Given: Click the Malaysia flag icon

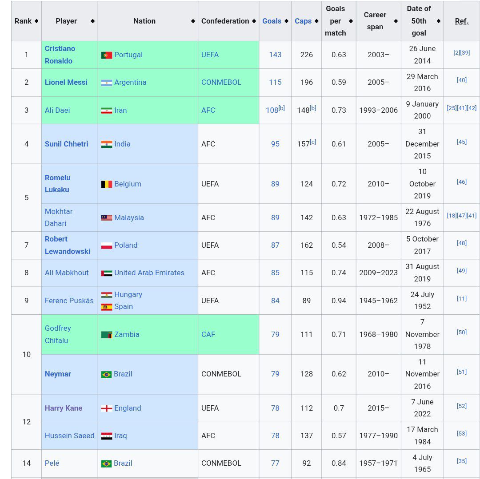Looking at the screenshot, I should 107,218.
